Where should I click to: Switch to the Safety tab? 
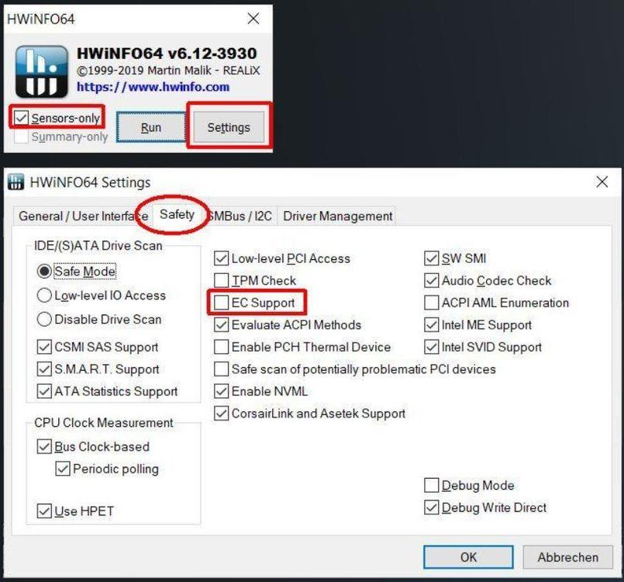point(177,215)
